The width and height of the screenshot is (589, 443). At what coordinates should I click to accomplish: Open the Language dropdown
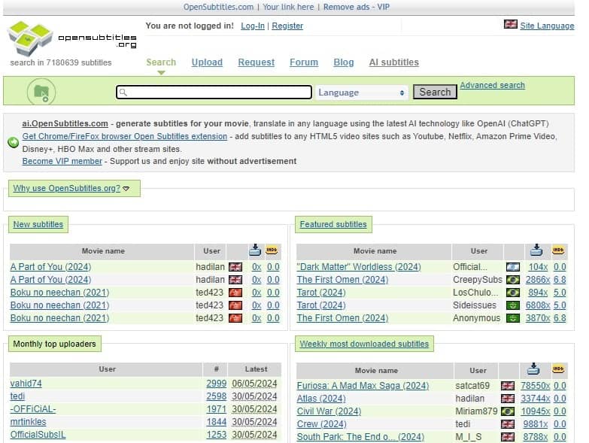pyautogui.click(x=361, y=93)
